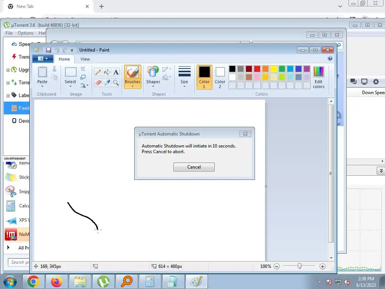Select the Magnifier tool in Paint
This screenshot has width=385, height=289.
[x=116, y=82]
